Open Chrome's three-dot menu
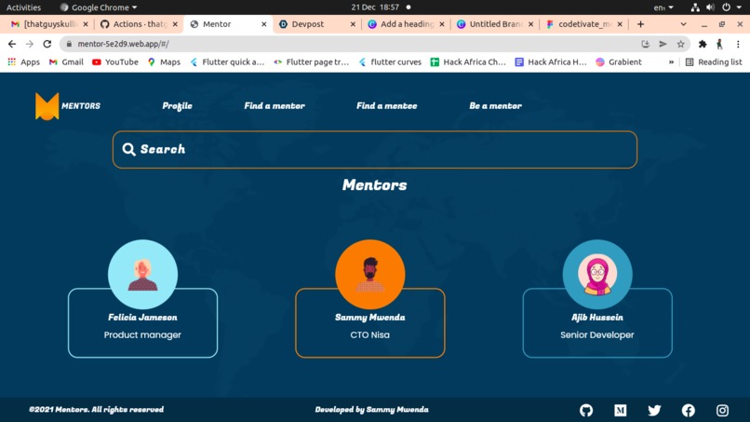The width and height of the screenshot is (750, 422). [738, 44]
